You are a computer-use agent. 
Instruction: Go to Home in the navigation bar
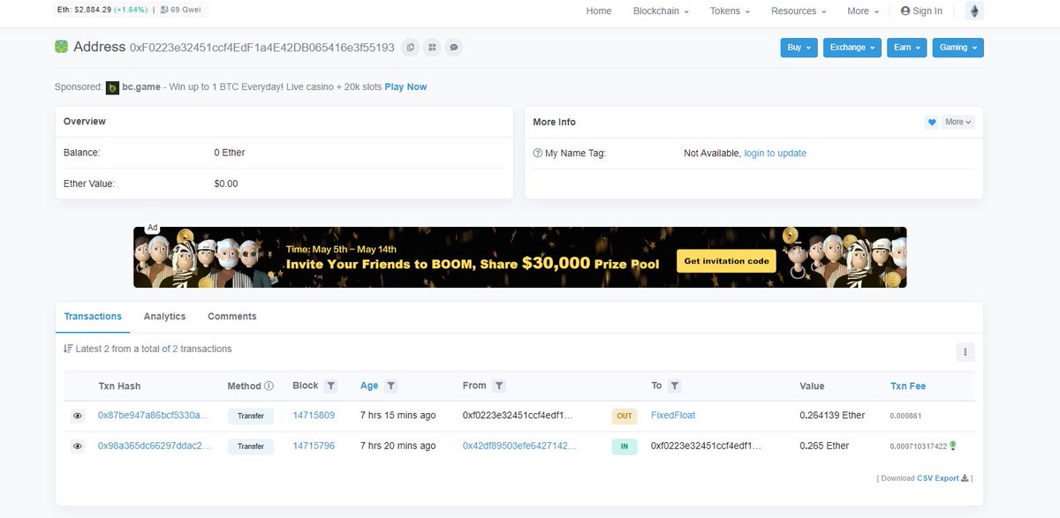(598, 11)
